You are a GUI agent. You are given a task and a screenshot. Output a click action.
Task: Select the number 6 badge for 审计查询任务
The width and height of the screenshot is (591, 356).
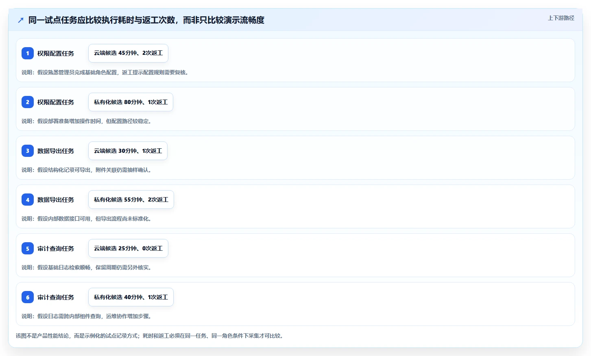click(x=28, y=297)
